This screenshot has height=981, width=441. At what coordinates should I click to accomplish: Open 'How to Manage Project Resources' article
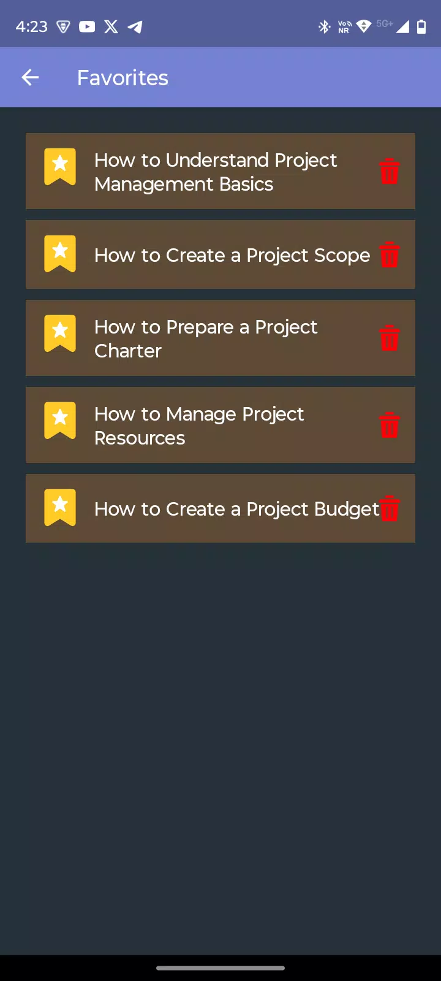199,426
